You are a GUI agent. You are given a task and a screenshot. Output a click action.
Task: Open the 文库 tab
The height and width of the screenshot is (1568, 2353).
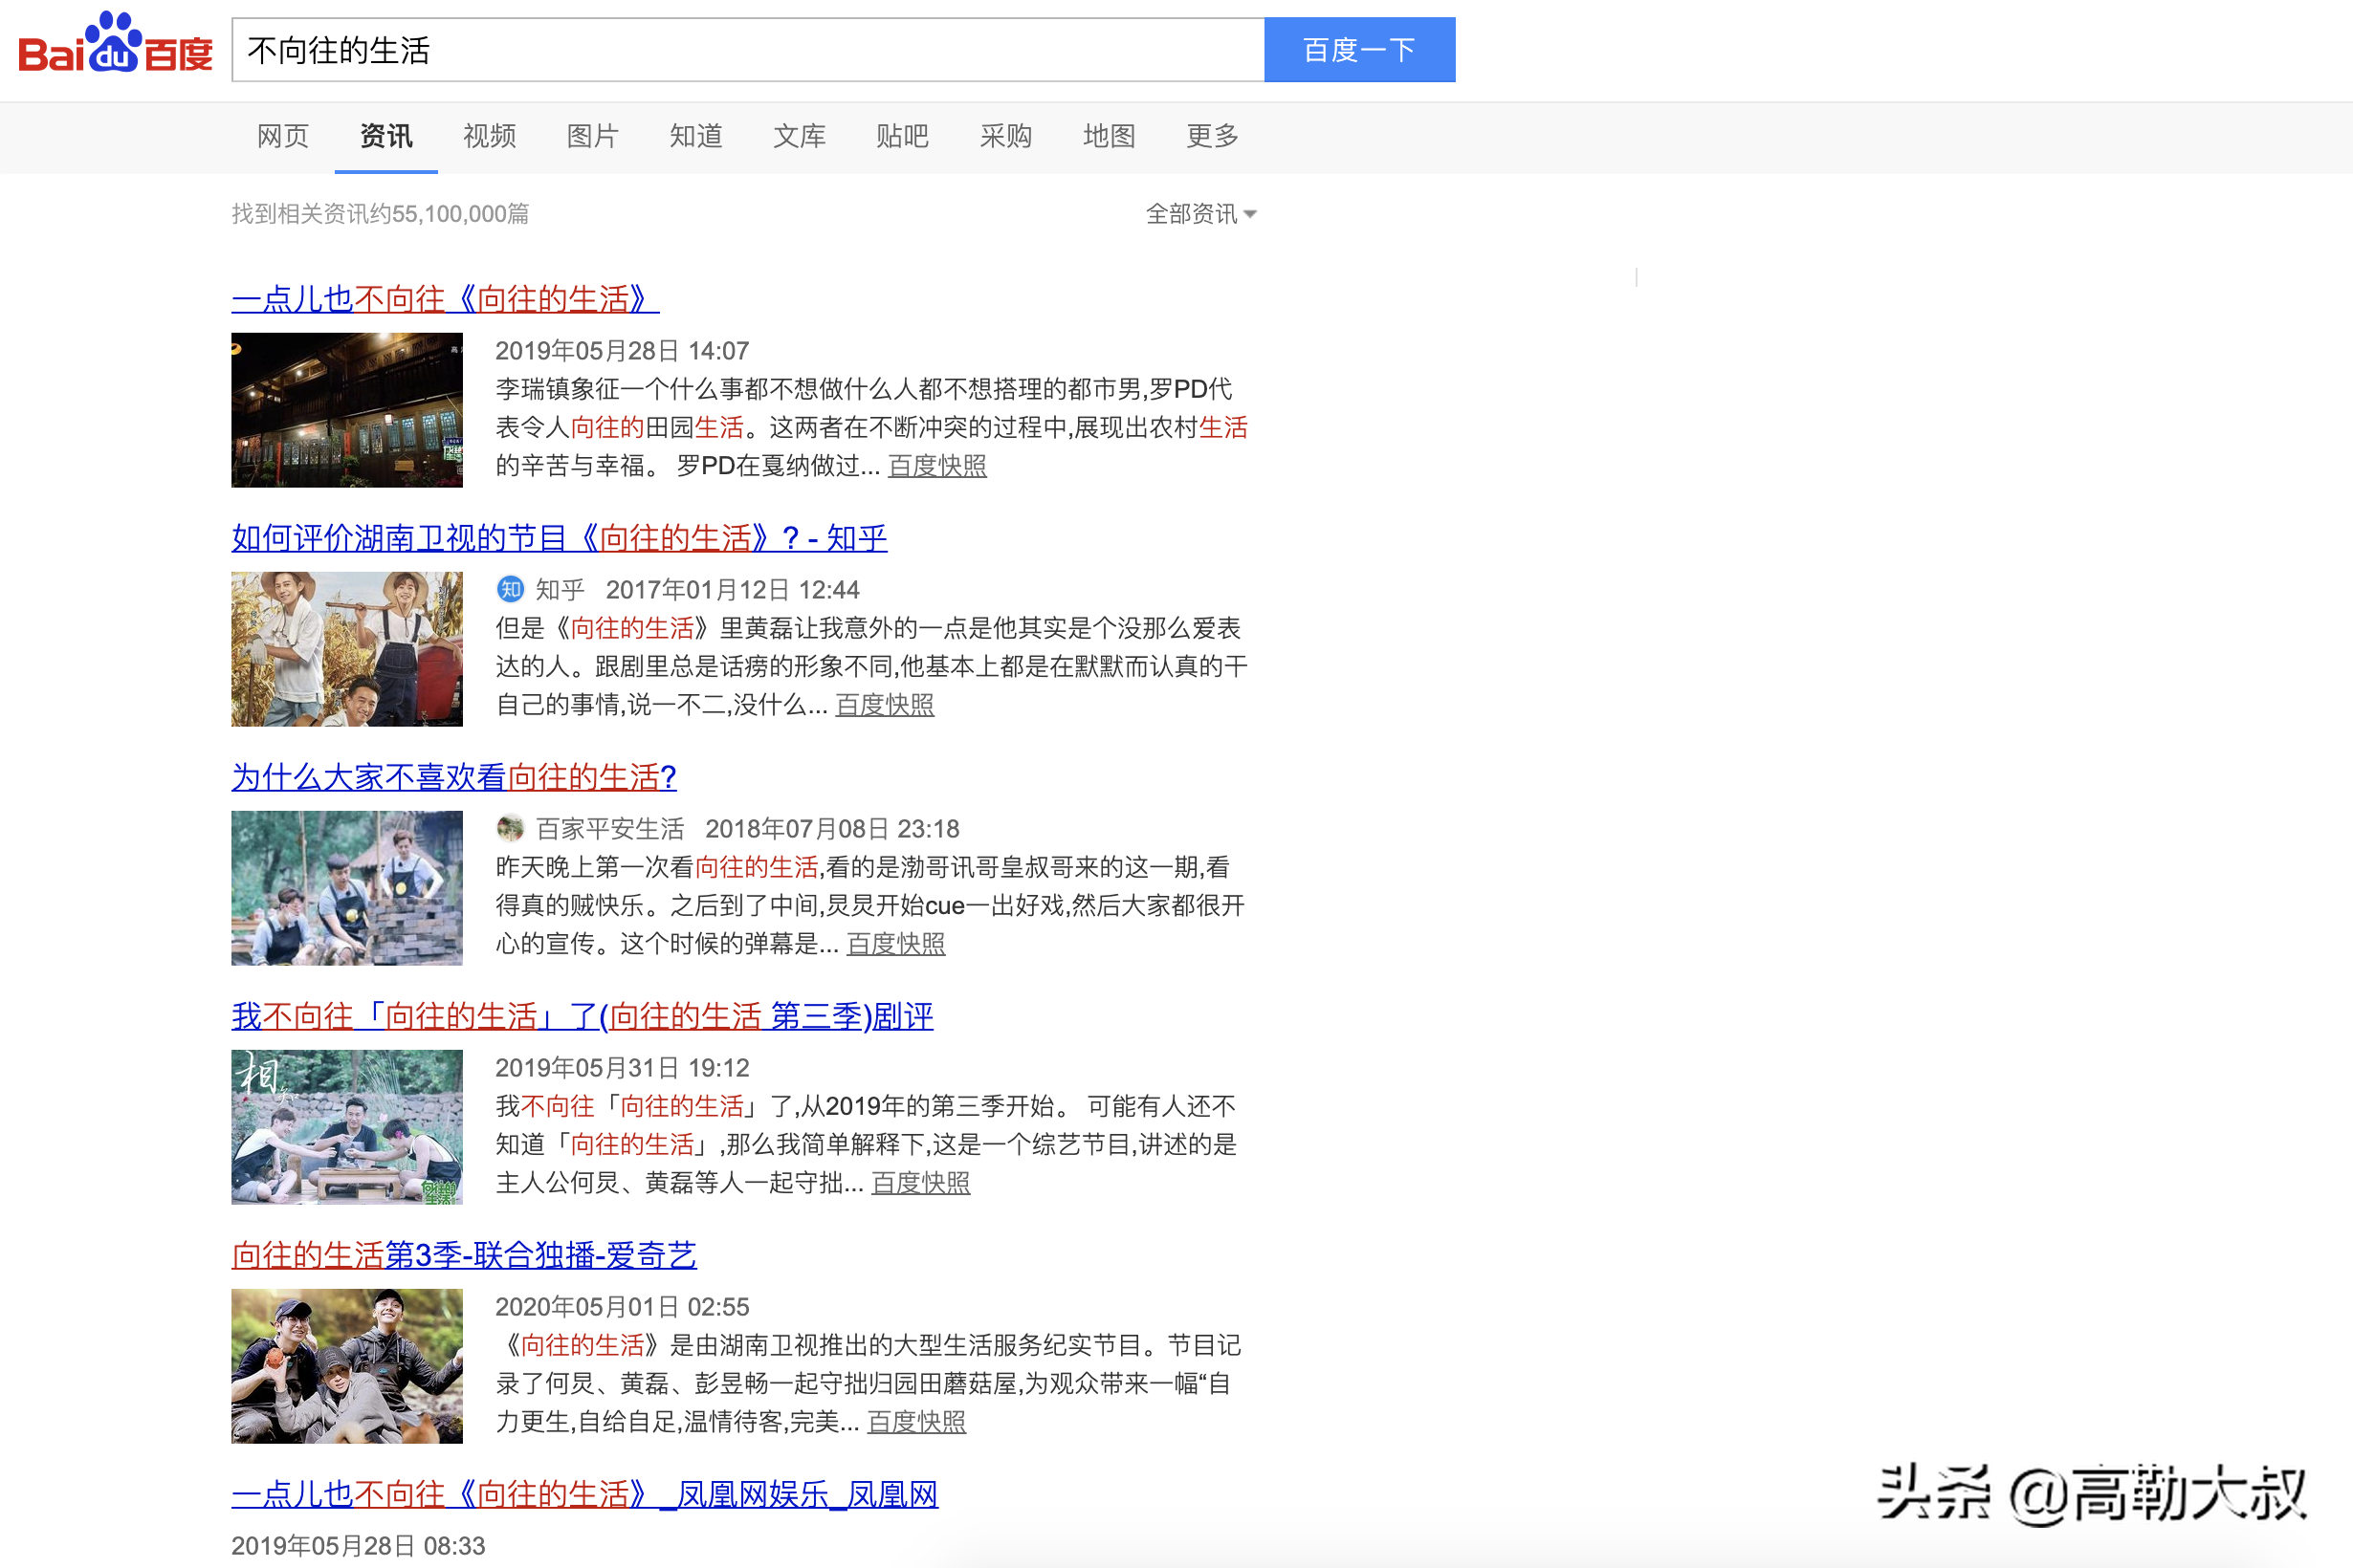[800, 136]
